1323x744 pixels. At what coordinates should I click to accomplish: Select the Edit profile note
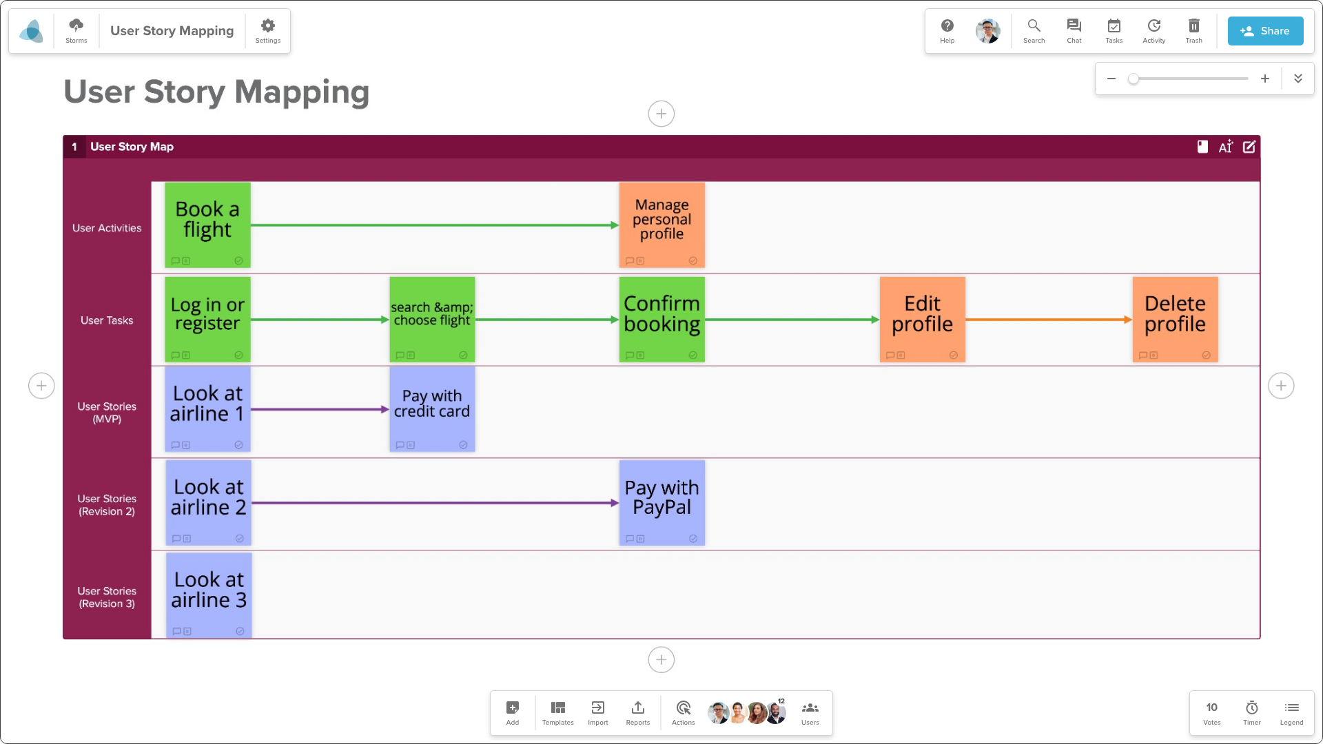[x=922, y=319]
